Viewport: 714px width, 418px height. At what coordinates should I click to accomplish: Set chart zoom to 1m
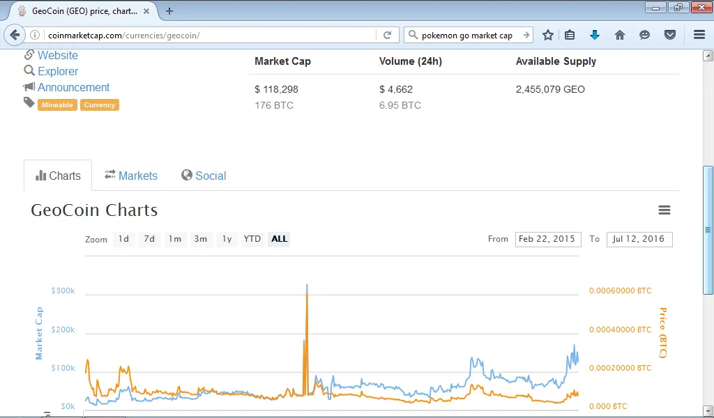175,239
